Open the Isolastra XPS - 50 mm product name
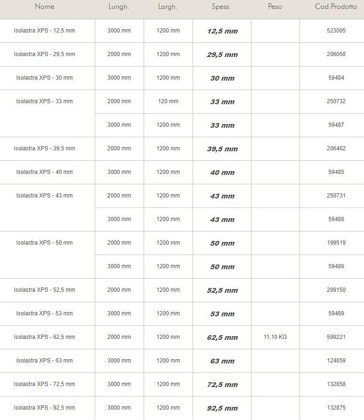This screenshot has height=420, width=364. 44,243
